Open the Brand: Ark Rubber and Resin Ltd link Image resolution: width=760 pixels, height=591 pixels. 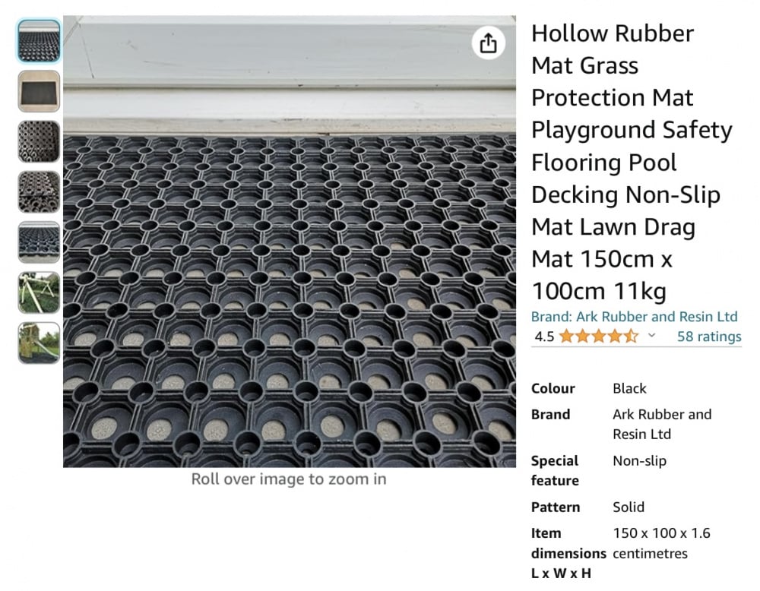[634, 317]
